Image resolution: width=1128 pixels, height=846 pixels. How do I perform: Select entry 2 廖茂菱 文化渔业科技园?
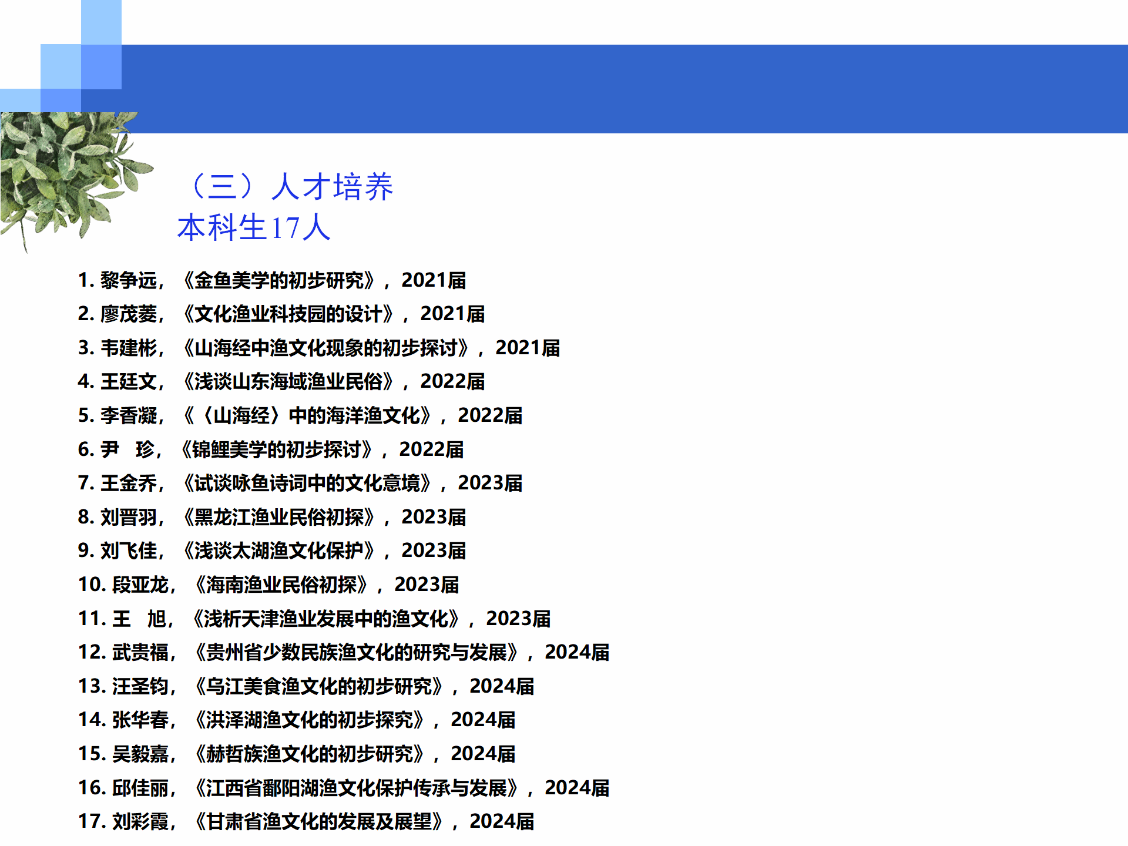pos(281,314)
